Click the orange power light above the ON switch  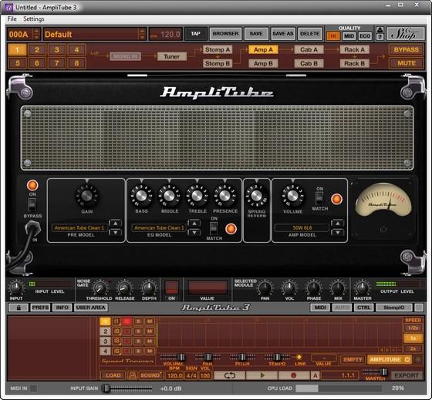(x=32, y=185)
